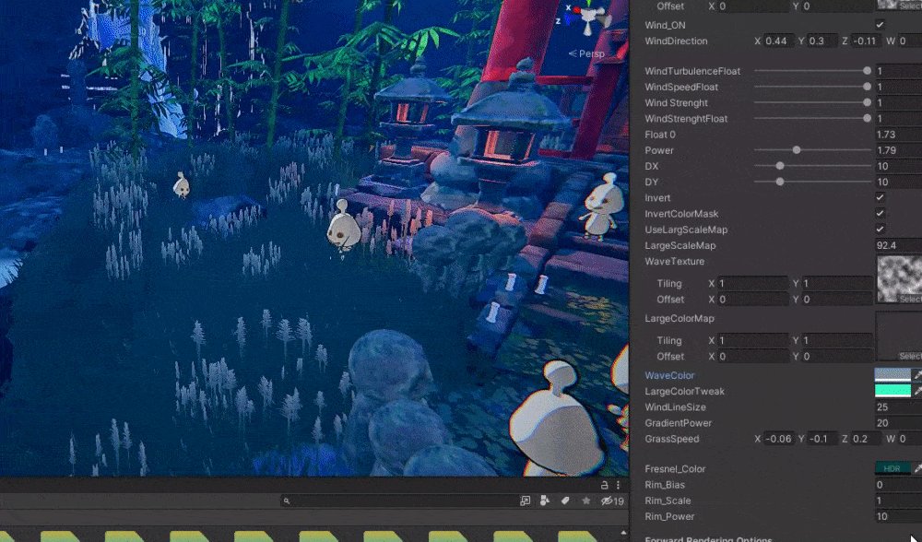Click the Project panel search field
922x542 pixels.
pyautogui.click(x=396, y=501)
